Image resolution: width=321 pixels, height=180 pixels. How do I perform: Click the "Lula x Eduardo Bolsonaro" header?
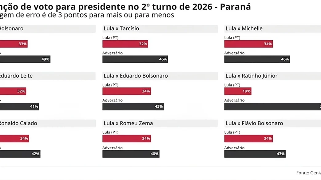click(x=136, y=76)
